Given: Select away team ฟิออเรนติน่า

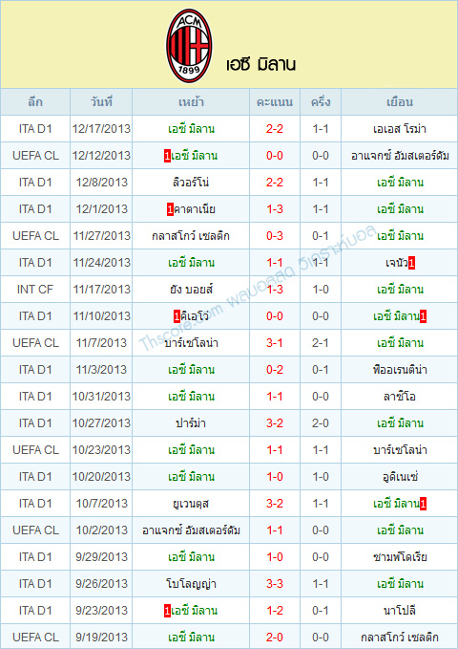Looking at the screenshot, I should click(399, 370).
